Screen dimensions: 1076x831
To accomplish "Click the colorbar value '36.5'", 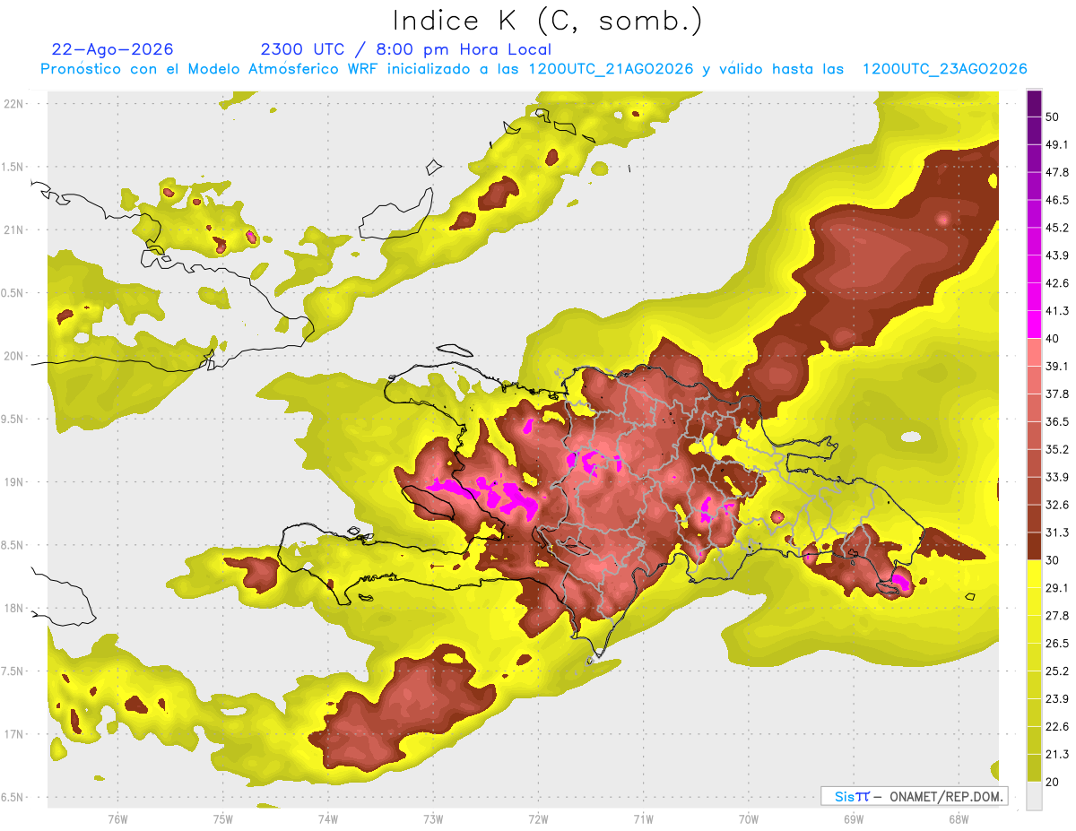I will coord(1056,421).
